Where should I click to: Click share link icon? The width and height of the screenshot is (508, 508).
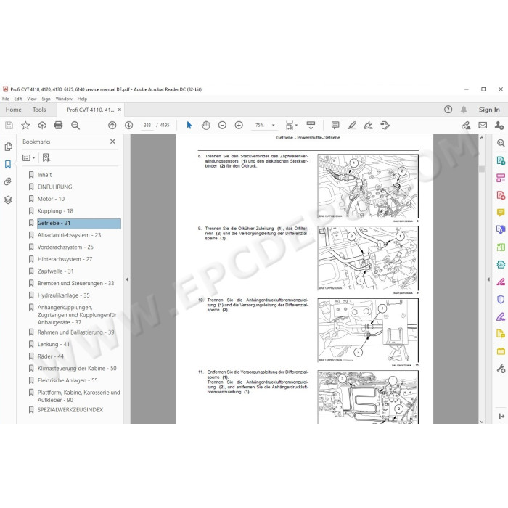coord(466,126)
